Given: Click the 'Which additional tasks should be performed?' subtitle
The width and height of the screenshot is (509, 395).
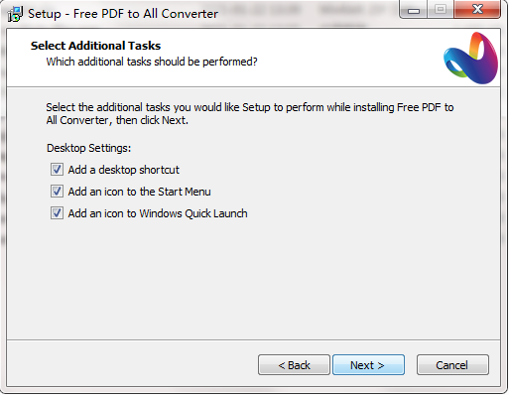Looking at the screenshot, I should [x=152, y=62].
